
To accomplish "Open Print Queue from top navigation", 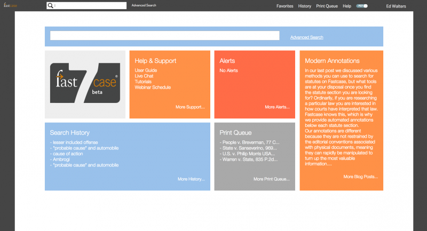I will [x=327, y=6].
